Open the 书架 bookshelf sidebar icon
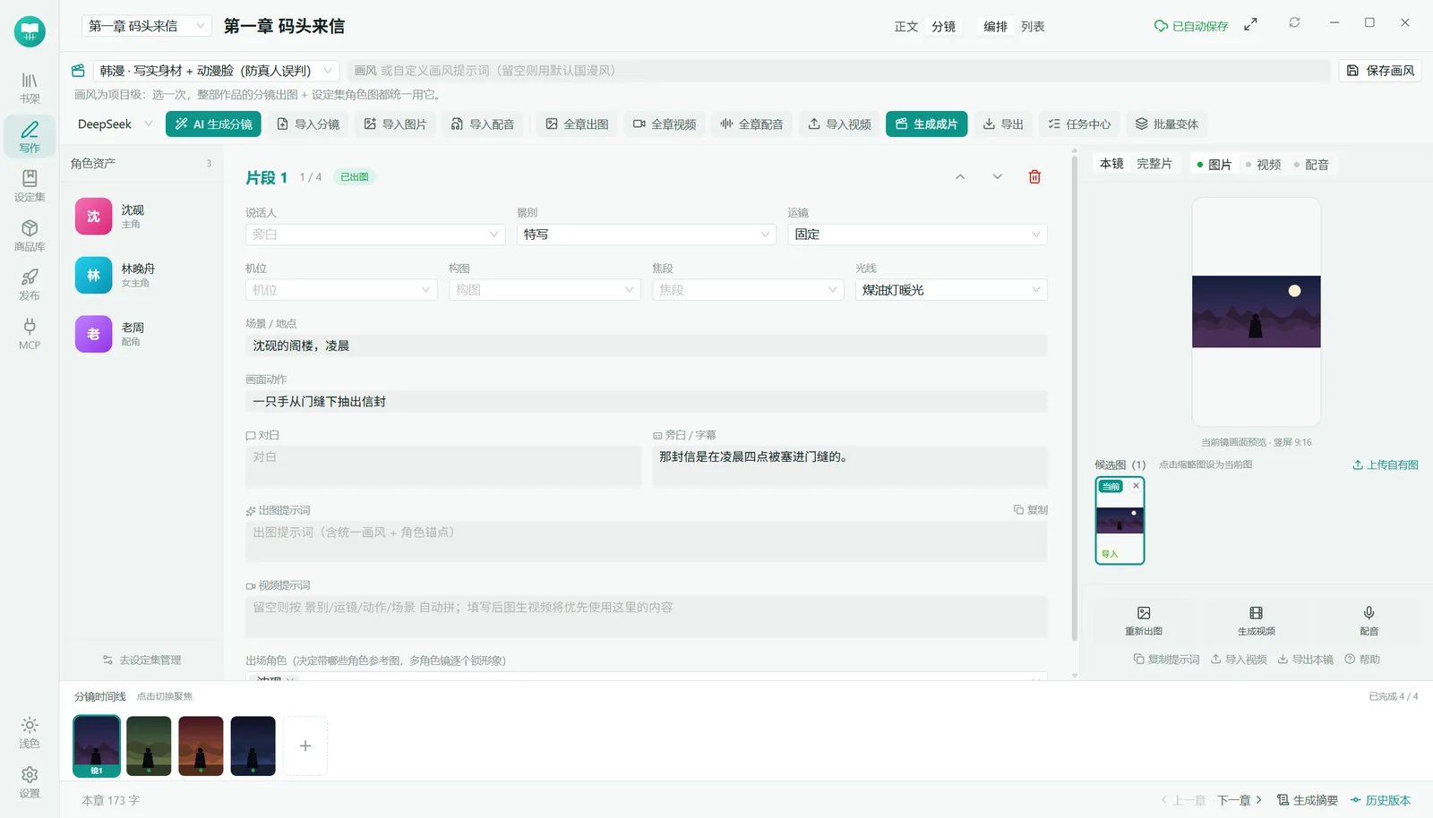The width and height of the screenshot is (1433, 818). click(30, 88)
